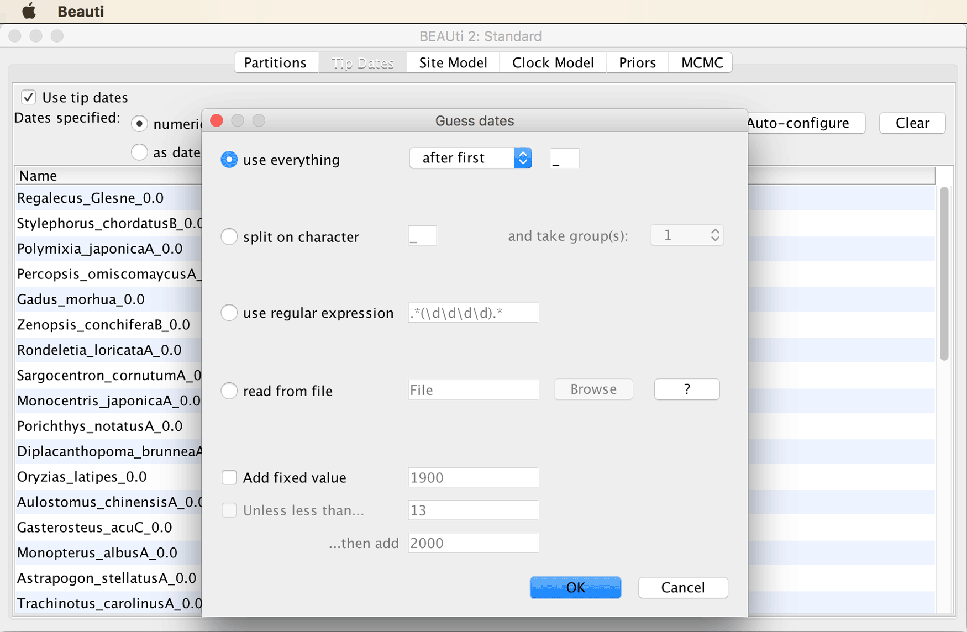
Task: Toggle the 'Unless less than...' checkbox
Action: (229, 510)
